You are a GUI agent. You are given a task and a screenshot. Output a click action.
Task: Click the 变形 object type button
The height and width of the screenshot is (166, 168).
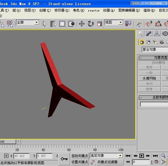pyautogui.click(x=150, y=67)
